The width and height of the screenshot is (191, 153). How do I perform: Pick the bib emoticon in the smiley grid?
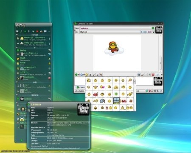coord(124,101)
